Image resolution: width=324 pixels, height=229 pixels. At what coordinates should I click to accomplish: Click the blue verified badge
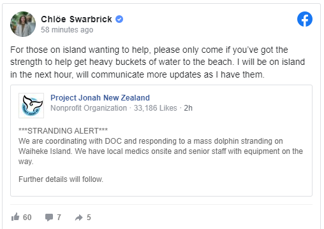119,19
